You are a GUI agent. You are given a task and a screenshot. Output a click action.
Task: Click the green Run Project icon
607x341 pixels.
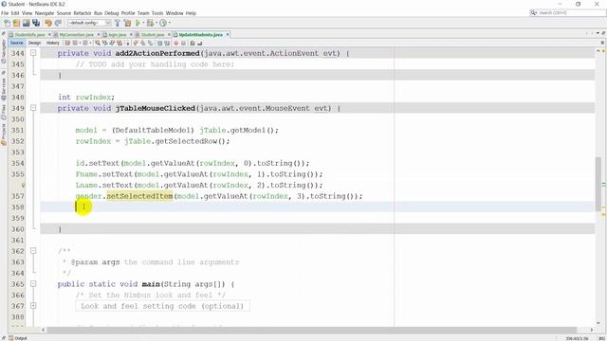[138, 23]
